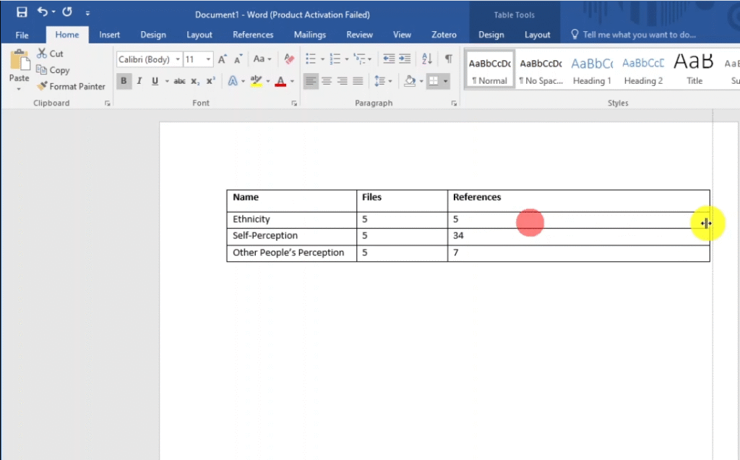Show paragraph marks with pilcrow icon
The width and height of the screenshot is (740, 460).
448,59
